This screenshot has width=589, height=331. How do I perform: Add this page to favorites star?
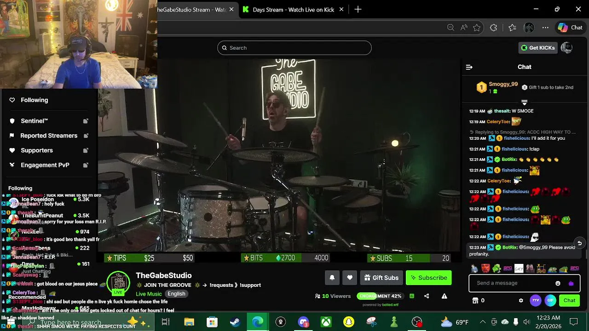coord(477,28)
